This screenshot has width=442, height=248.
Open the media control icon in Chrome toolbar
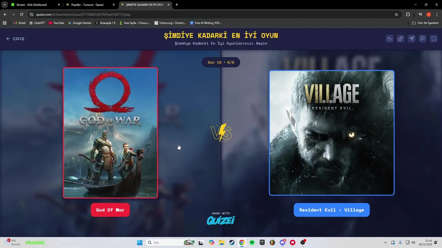(420, 14)
